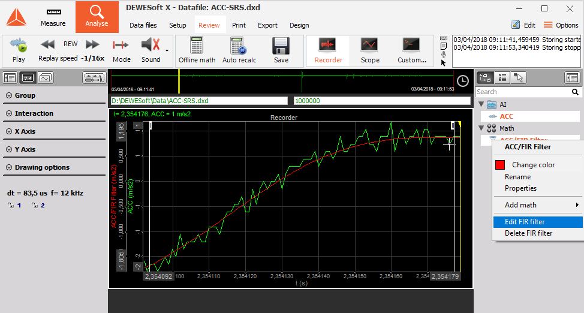Viewport: 584px width, 313px height.
Task: Click the DEWESoft triangle logo
Action: point(16,17)
